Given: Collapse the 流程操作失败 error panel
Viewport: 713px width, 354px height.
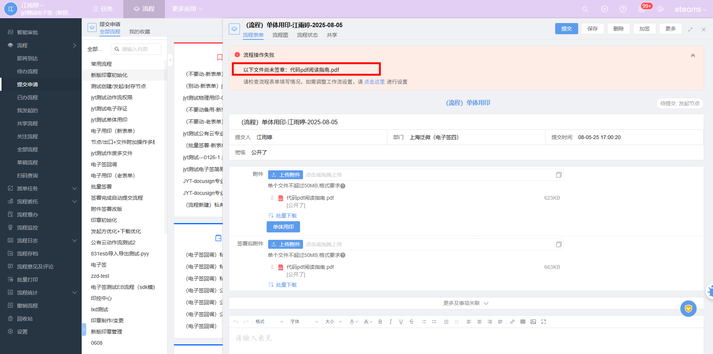Looking at the screenshot, I should point(693,55).
